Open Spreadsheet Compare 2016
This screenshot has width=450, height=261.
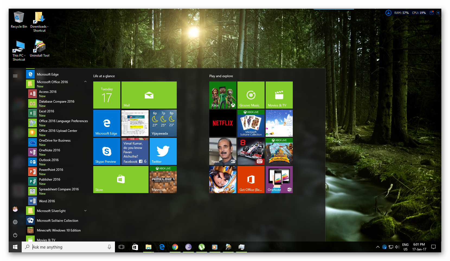(x=59, y=191)
